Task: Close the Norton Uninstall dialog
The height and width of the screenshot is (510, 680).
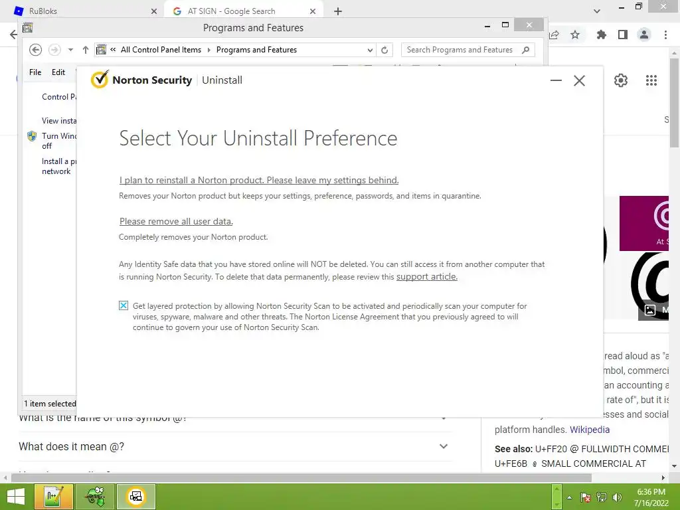Action: click(579, 80)
